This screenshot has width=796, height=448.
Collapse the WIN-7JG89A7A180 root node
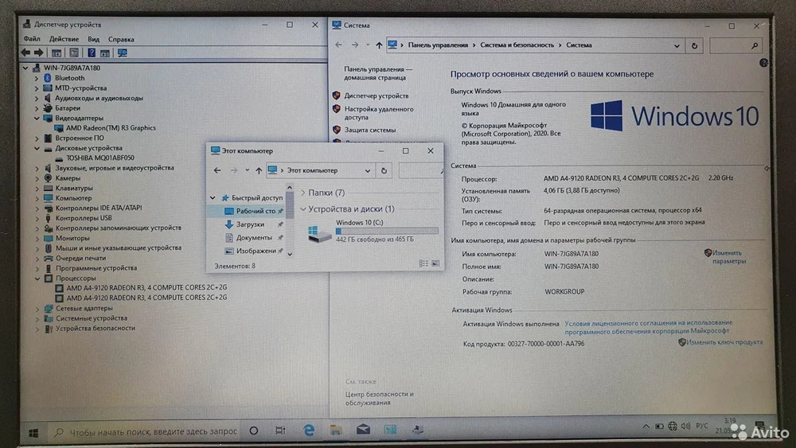click(x=25, y=68)
